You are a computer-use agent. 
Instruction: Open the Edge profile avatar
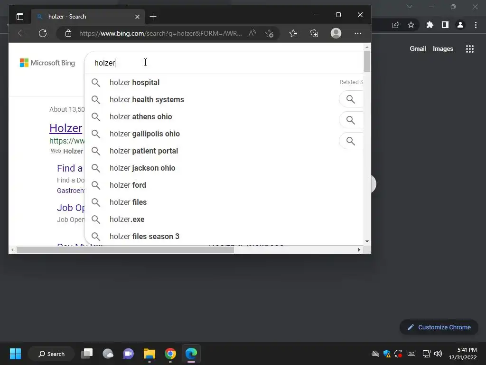point(336,33)
